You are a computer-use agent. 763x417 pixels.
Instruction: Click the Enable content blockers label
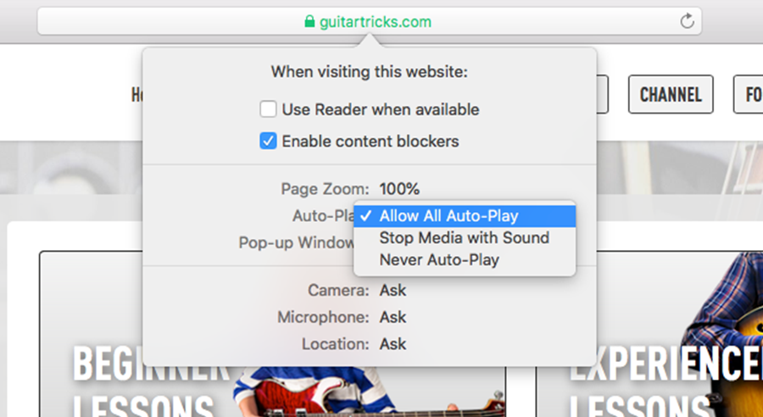point(370,142)
